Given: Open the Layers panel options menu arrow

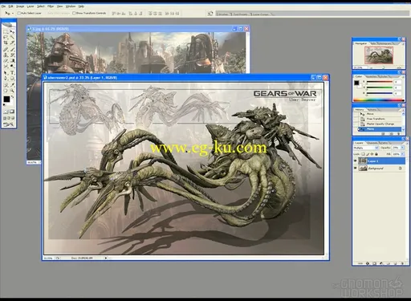Looking at the screenshot, I should (407, 143).
